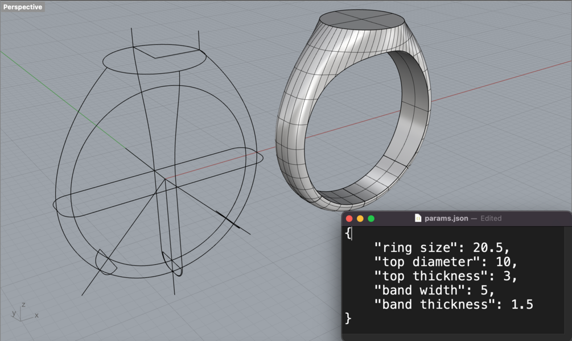Place cursor on "top diameter": 10 line
572x341 pixels.
(x=446, y=262)
